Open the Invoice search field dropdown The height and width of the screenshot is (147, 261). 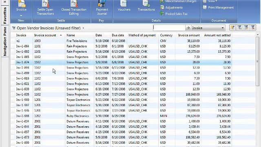223,28
